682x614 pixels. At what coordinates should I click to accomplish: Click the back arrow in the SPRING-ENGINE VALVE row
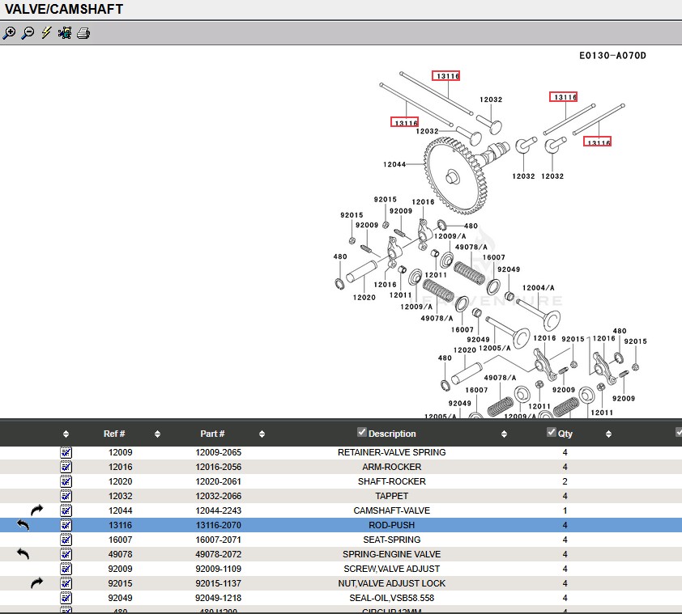point(23,554)
